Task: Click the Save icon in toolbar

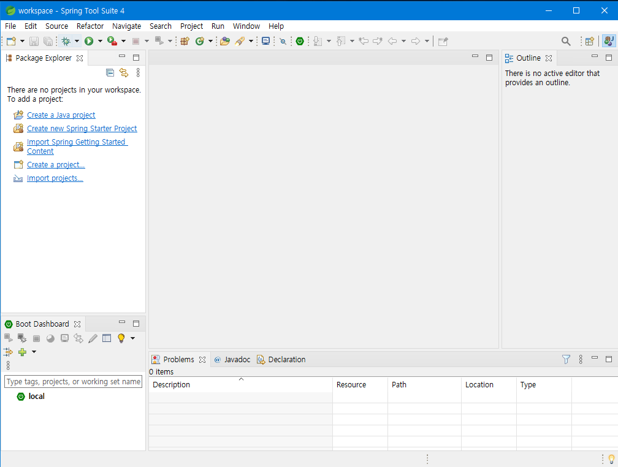Action: [34, 41]
